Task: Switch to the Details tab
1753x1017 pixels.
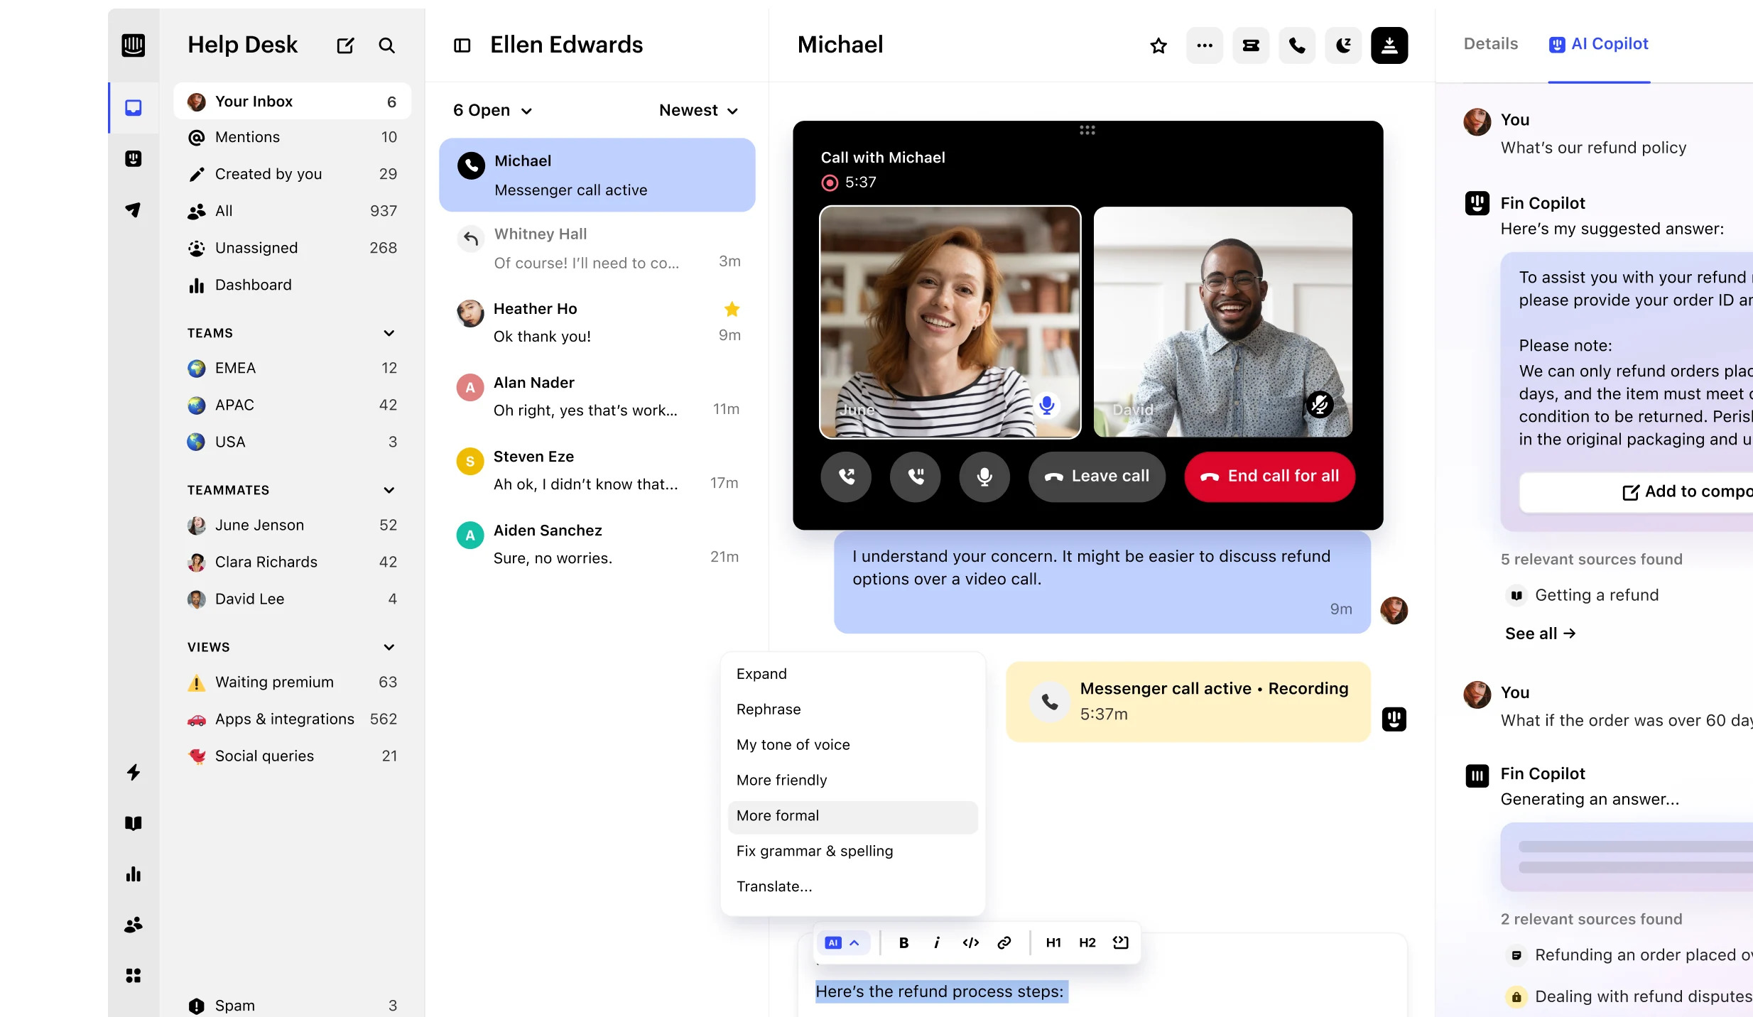Action: [x=1489, y=43]
